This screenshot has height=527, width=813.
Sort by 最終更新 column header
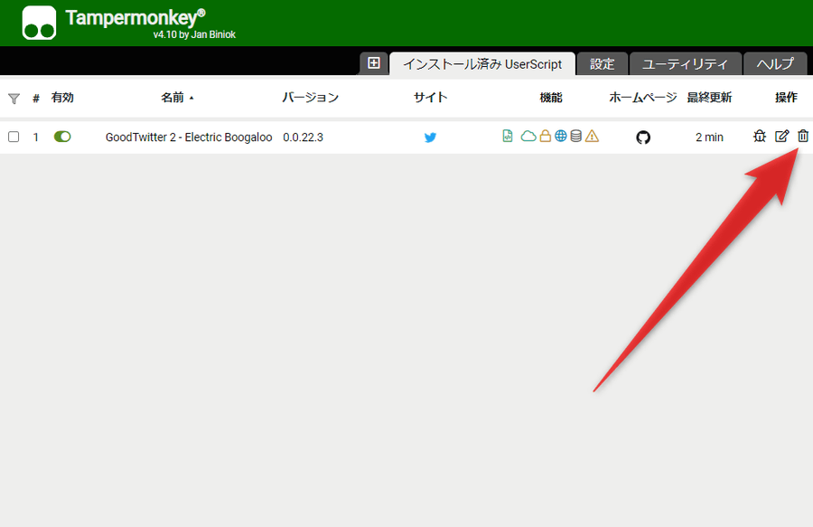[709, 98]
